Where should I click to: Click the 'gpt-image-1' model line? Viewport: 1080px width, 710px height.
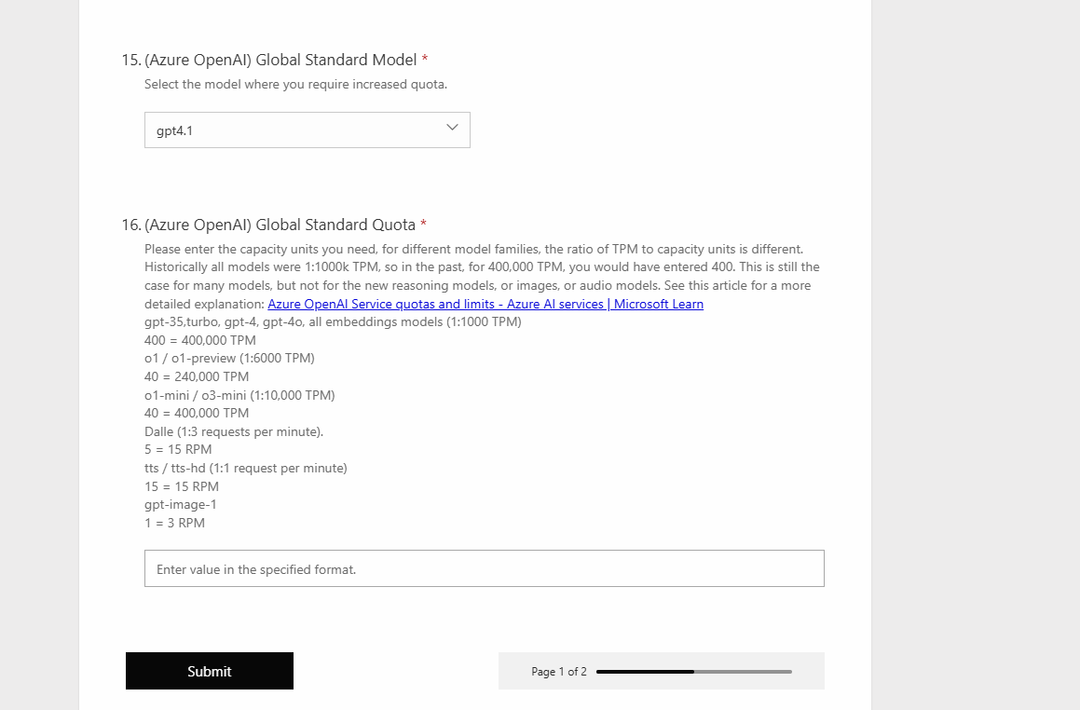(181, 505)
